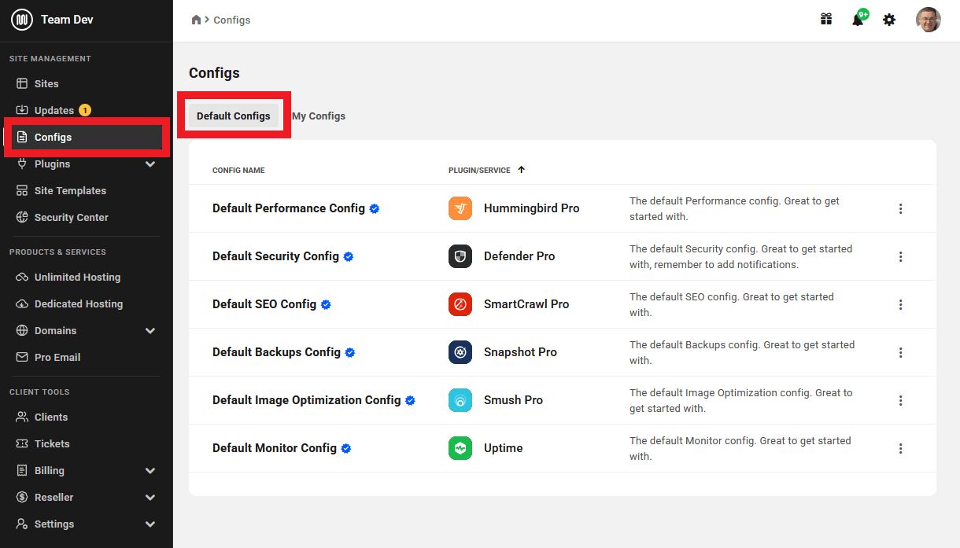This screenshot has height=548, width=960.
Task: Click the Default Image Optimization Config name
Action: pyautogui.click(x=307, y=400)
